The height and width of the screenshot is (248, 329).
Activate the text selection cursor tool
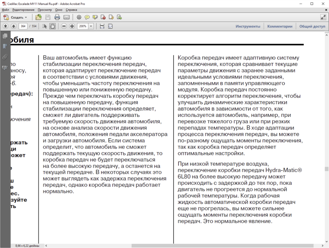coord(45,26)
